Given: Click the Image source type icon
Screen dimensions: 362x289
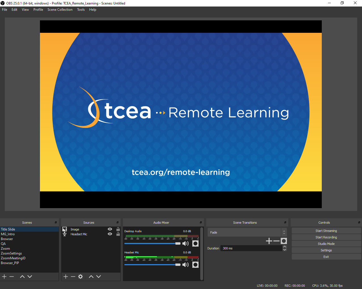Looking at the screenshot, I should click(65, 229).
